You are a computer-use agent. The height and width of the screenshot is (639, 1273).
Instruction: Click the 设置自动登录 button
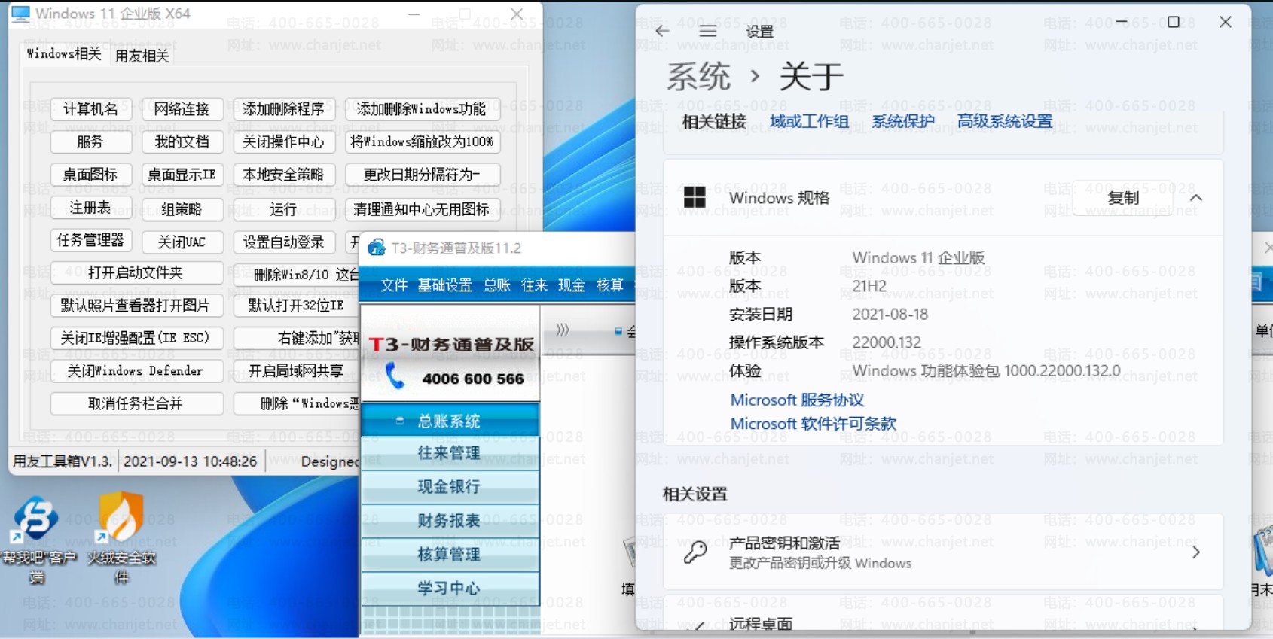[x=283, y=242]
